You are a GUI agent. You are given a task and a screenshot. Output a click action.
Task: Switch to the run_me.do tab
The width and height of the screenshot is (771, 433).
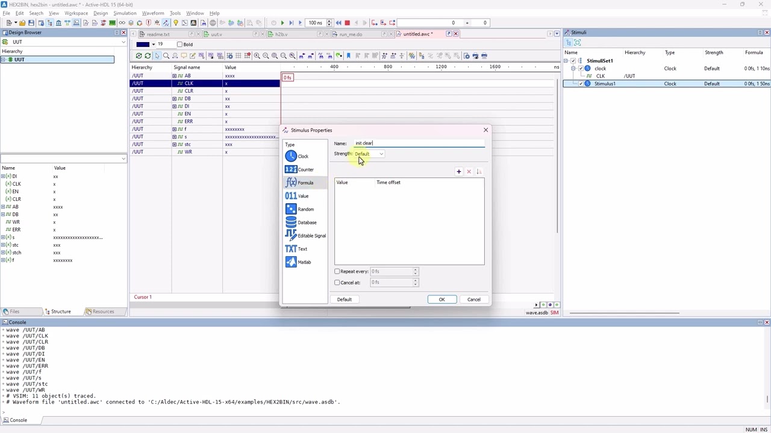351,34
